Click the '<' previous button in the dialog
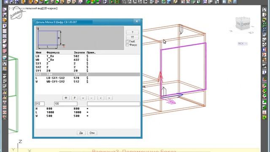Screen dimensions: 270x152 pyautogui.click(x=101, y=98)
